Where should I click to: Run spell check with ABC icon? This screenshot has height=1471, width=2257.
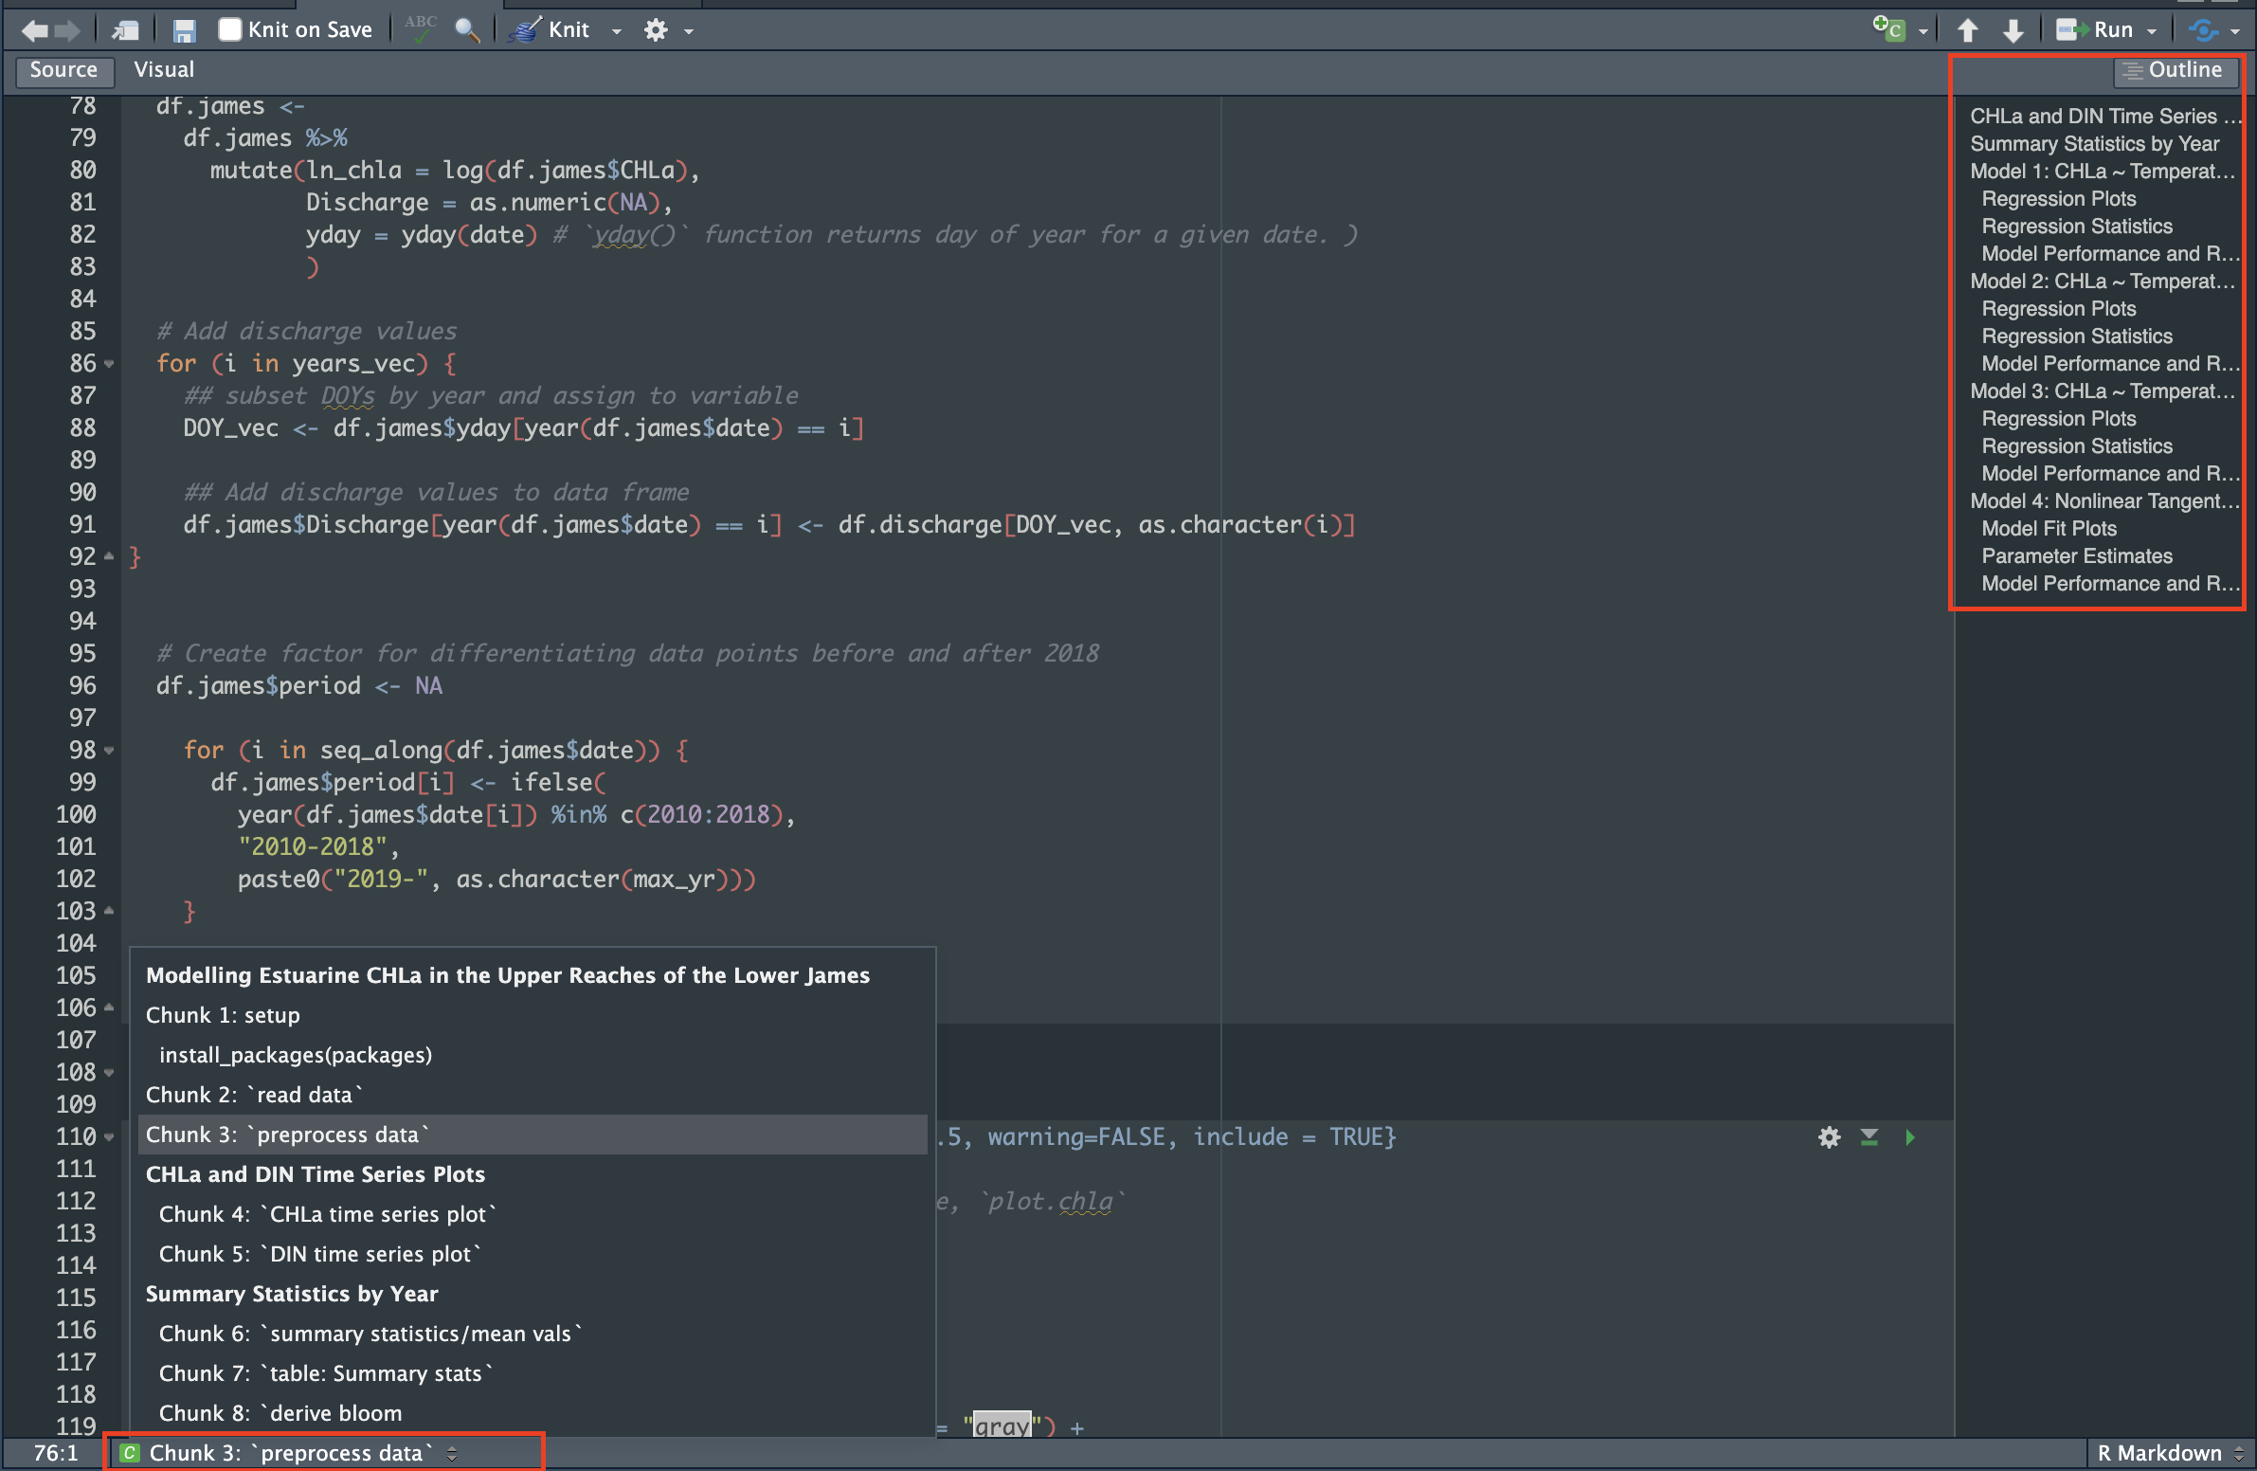tap(420, 28)
